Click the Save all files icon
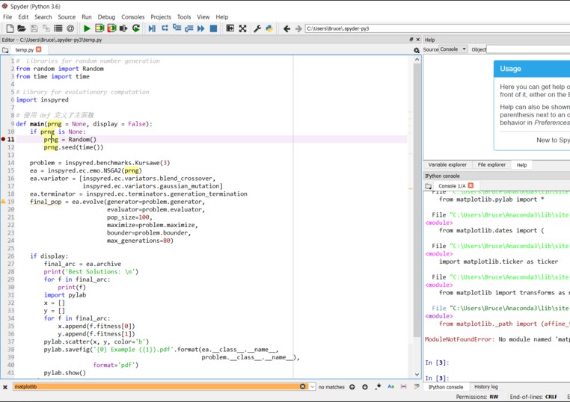Screen dimensions: 570x402 [x=46, y=28]
